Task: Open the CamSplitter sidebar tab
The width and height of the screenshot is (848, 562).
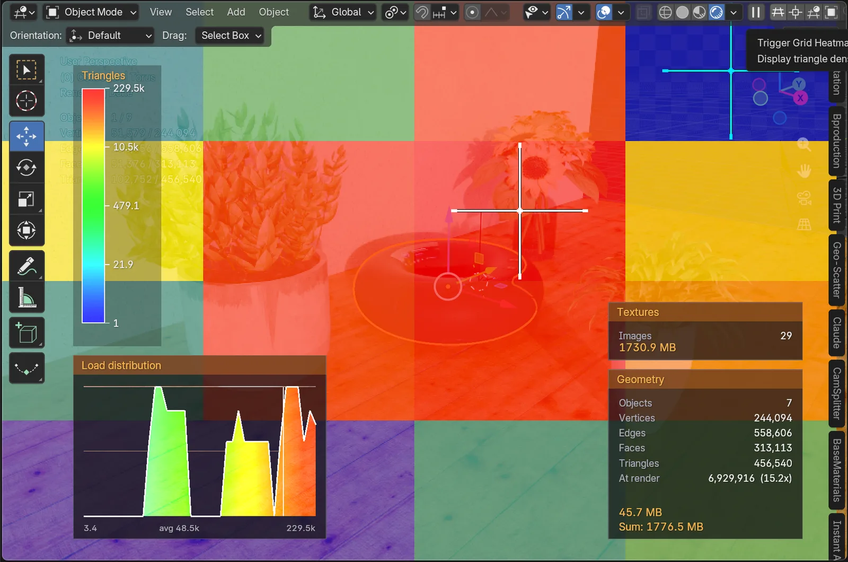Action: click(x=837, y=393)
